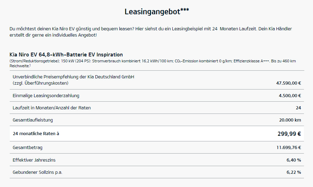
Task: Select the Gesamtlaufleistung row label
Action: click(x=33, y=120)
